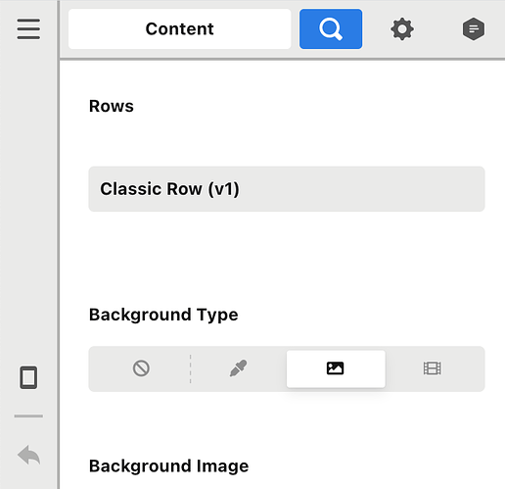Click the Content label text field

[180, 28]
